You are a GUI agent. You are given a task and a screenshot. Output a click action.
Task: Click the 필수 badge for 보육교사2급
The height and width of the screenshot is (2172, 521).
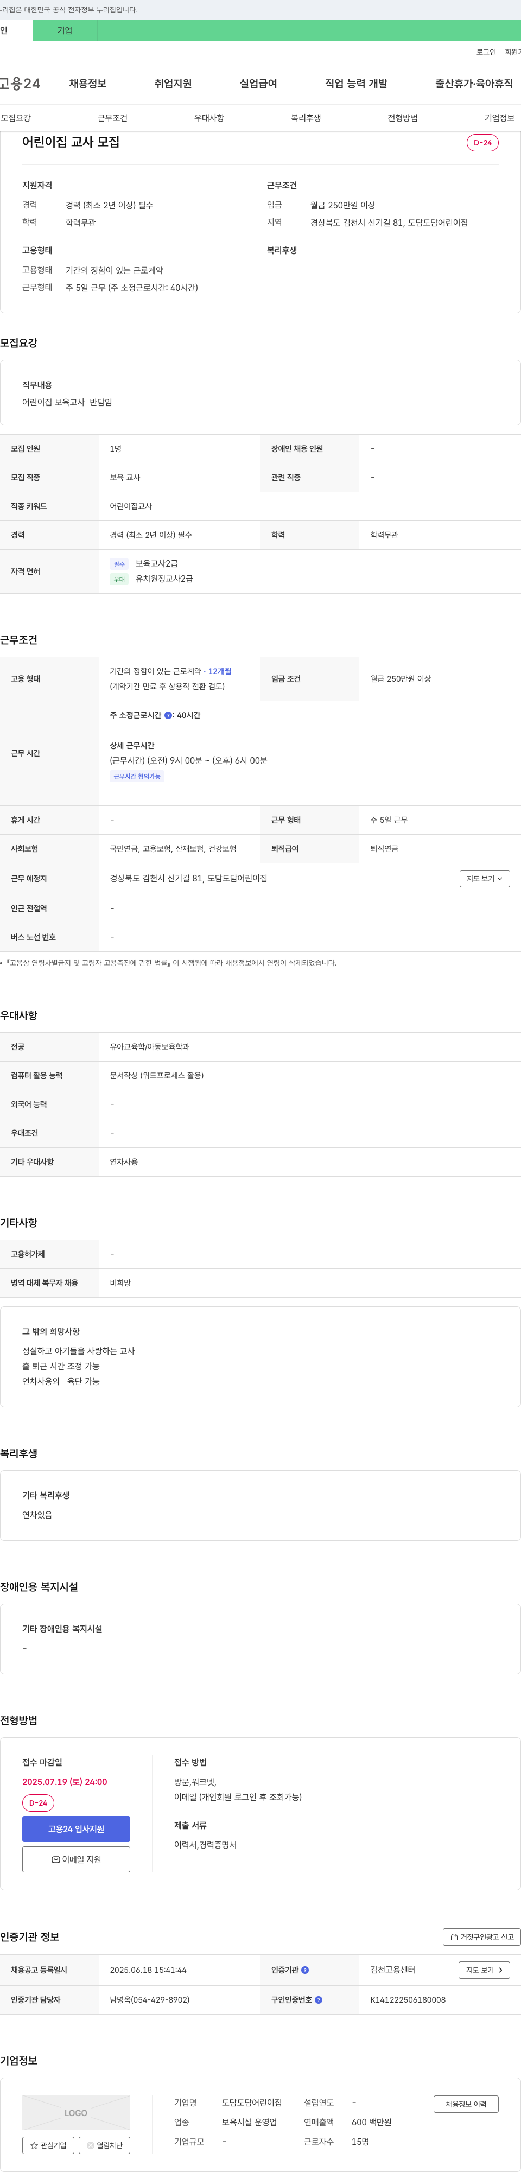[119, 564]
